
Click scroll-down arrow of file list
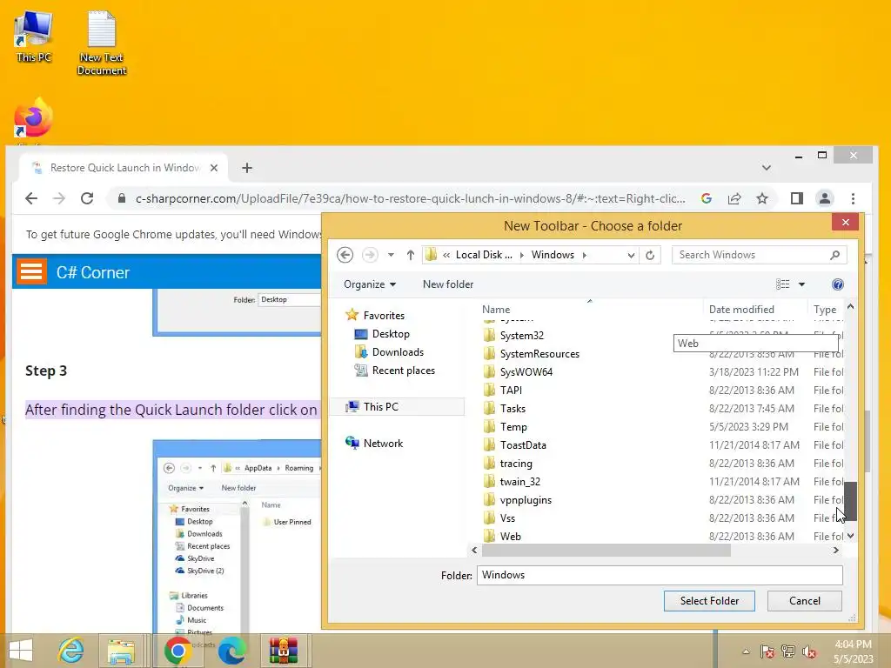coord(850,536)
